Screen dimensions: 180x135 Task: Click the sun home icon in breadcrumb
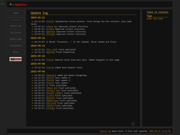coord(11,4)
